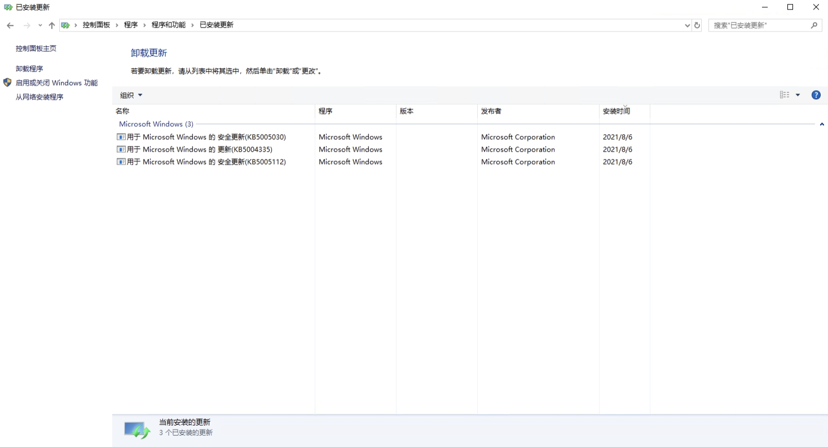Viewport: 828px width, 447px height.
Task: Click the icon of the KB5005112 update
Action: [121, 162]
